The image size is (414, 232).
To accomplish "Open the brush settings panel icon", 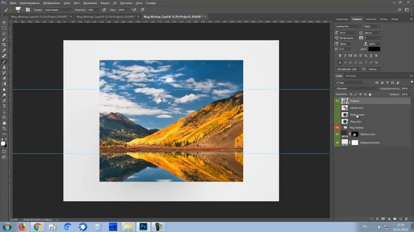I will click(28, 10).
